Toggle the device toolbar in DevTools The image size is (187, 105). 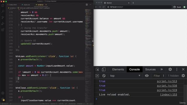pyautogui.click(x=103, y=69)
